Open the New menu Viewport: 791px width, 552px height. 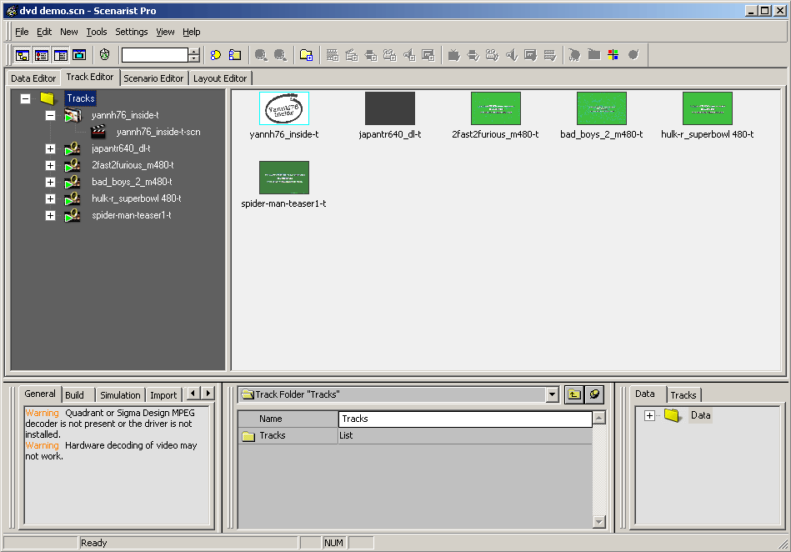click(x=69, y=32)
